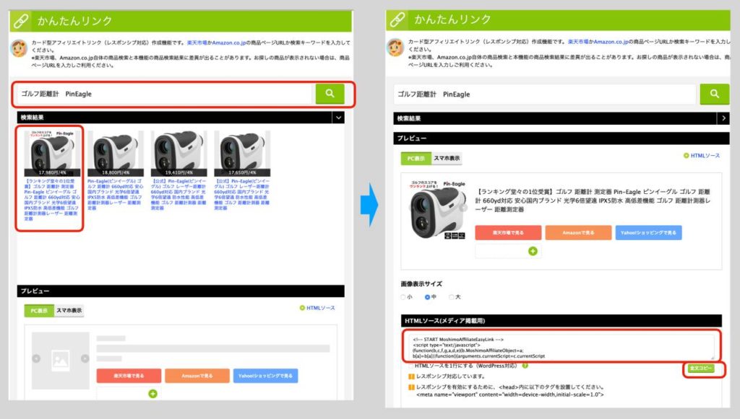740x419 pixels.
Task: Click 楽天市場で見る button in left panel preview
Action: click(129, 376)
